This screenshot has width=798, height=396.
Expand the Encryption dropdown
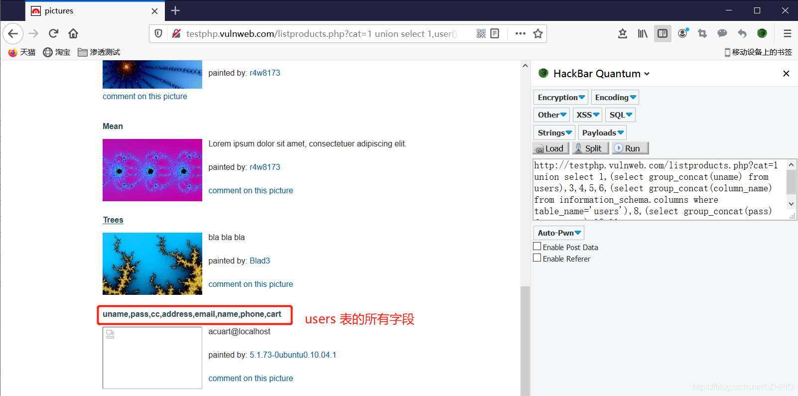tap(561, 97)
